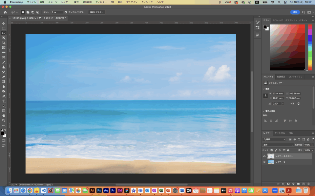Collapse the 変形 section
Viewport: 315px width, 196px height.
(x=263, y=89)
